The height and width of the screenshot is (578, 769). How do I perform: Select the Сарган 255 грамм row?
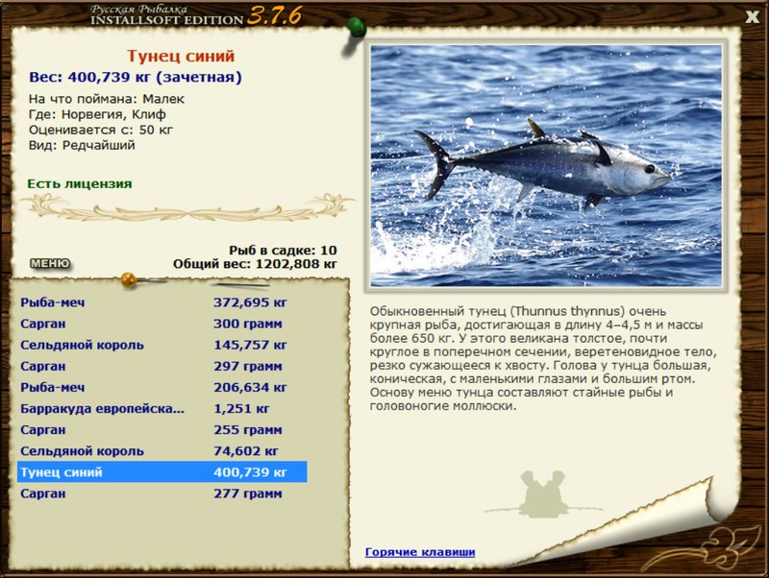coord(162,430)
